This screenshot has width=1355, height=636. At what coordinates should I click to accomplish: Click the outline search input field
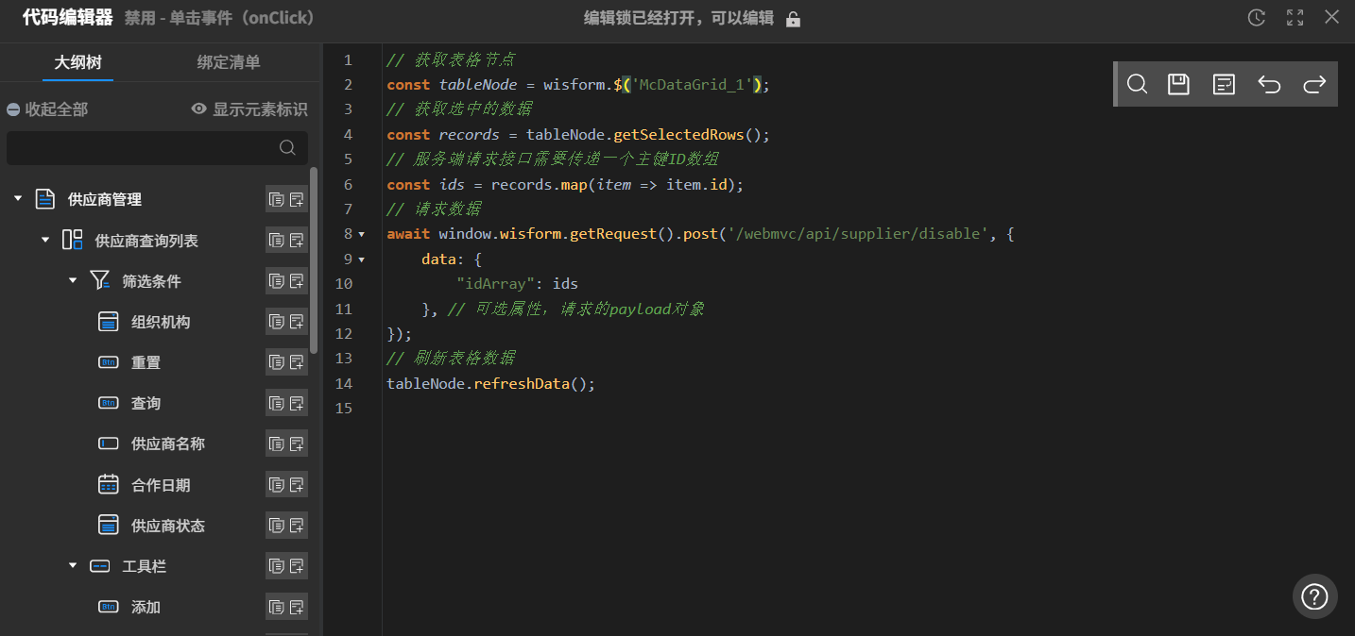click(151, 148)
